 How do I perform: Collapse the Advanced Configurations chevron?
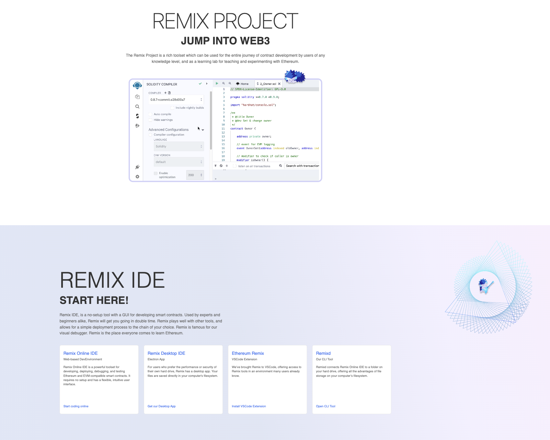[x=203, y=130]
